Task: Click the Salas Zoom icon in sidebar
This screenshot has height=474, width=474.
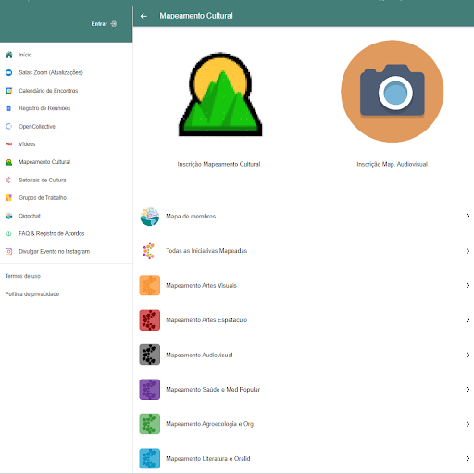Action: pos(9,73)
